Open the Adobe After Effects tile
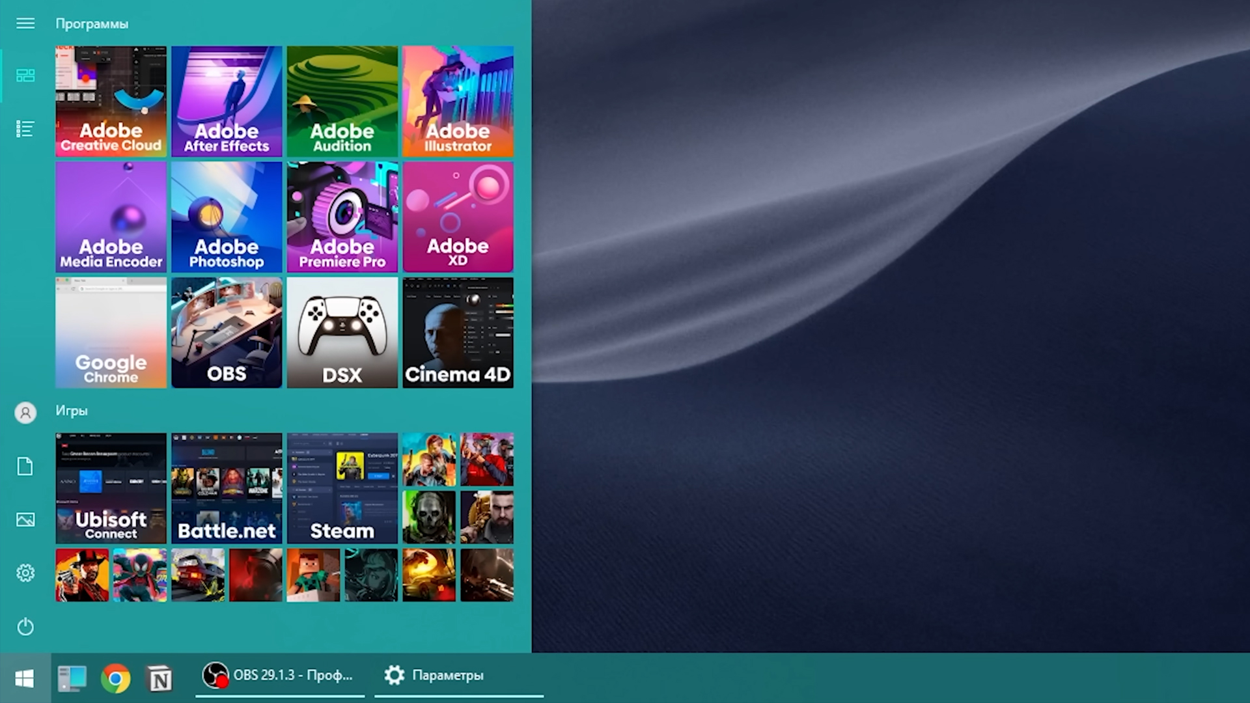The image size is (1250, 703). pos(227,101)
